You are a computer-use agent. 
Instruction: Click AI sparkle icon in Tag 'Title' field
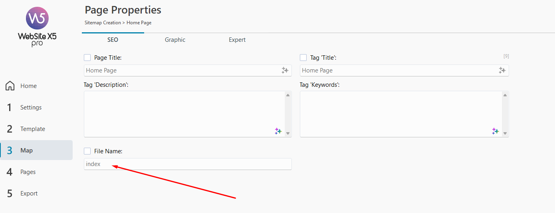pos(502,70)
